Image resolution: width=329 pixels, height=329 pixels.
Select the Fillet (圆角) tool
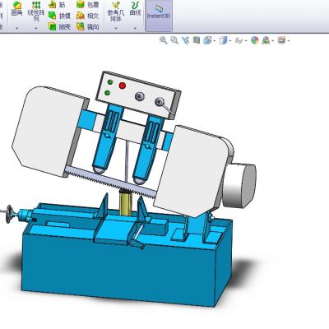(x=17, y=9)
